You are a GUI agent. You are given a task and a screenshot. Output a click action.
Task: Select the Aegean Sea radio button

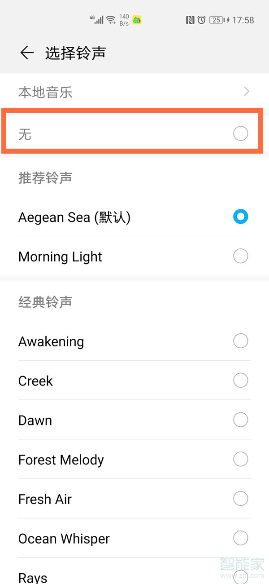click(241, 217)
